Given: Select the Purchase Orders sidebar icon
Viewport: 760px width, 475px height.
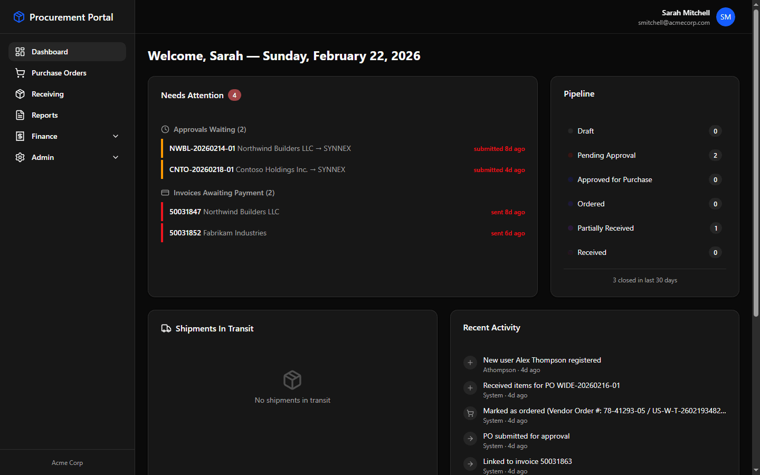Looking at the screenshot, I should (20, 73).
